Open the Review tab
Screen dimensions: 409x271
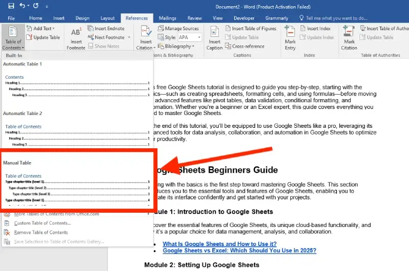click(x=195, y=18)
